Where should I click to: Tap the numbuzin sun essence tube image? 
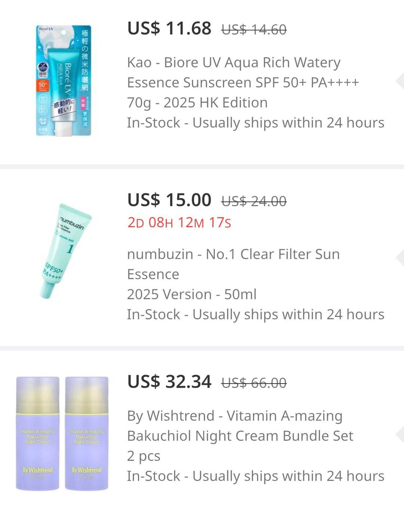(x=67, y=251)
